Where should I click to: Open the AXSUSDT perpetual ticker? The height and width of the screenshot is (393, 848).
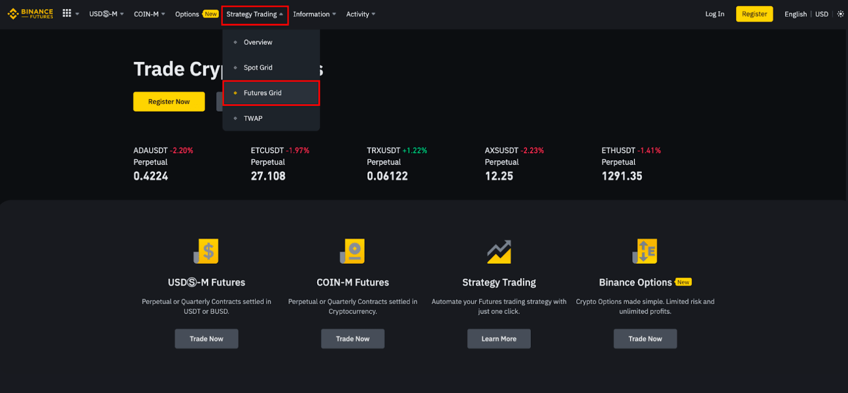tap(514, 163)
